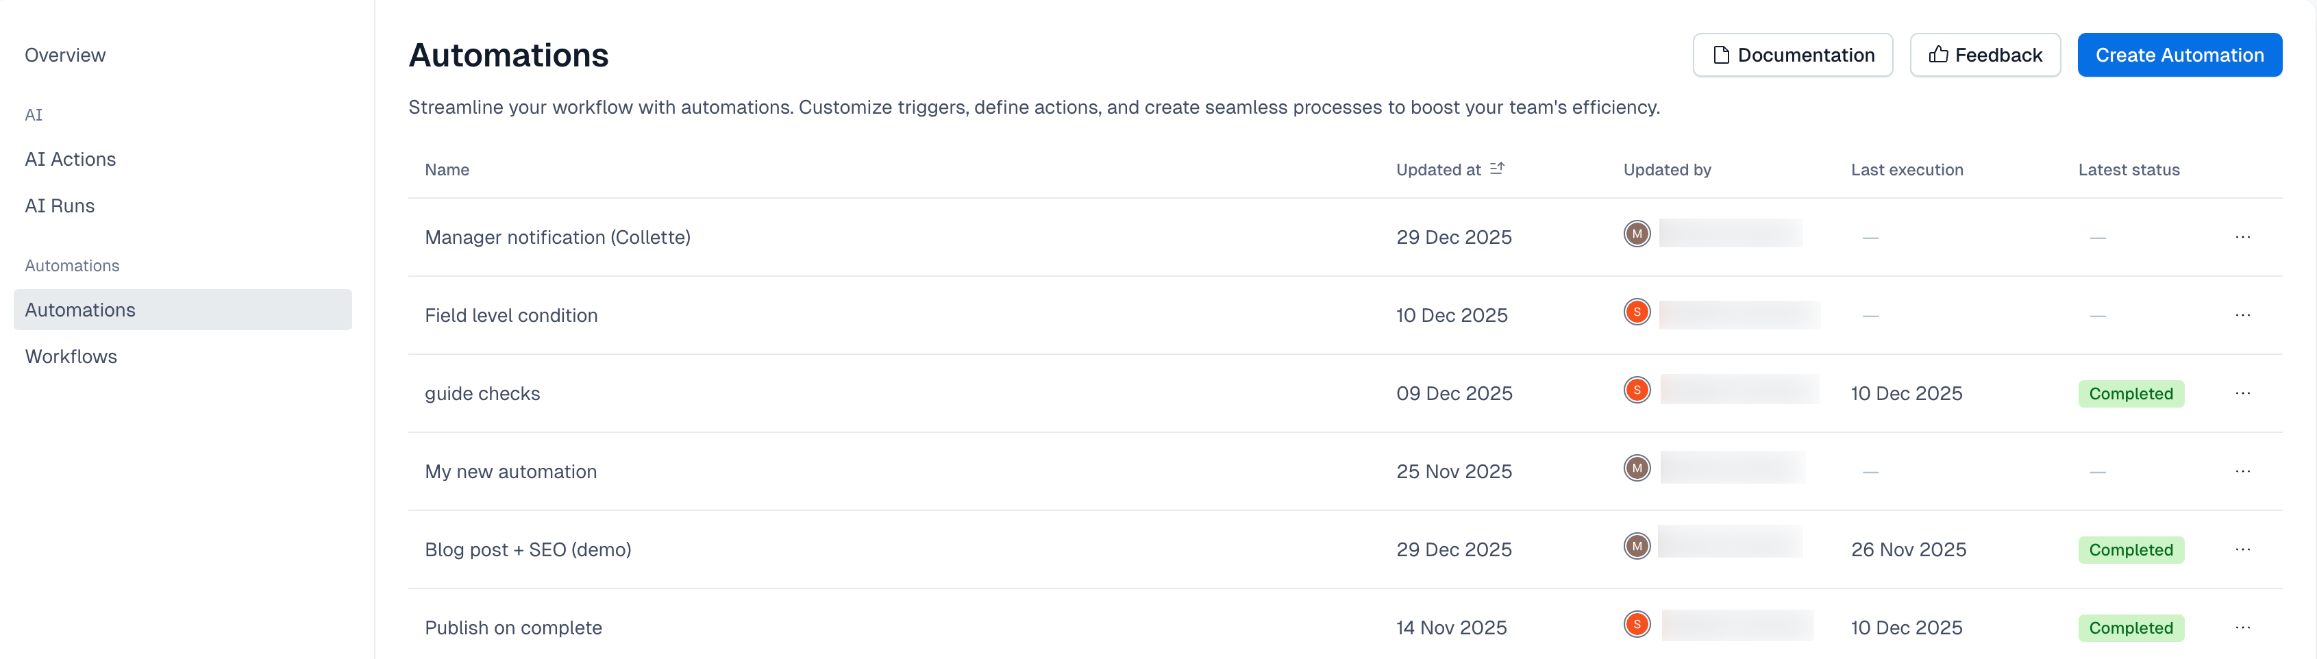Viewport: 2317px width, 659px height.
Task: Click the Feedback button
Action: [x=1985, y=55]
